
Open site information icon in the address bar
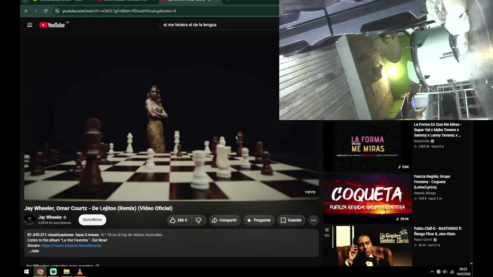57,11
